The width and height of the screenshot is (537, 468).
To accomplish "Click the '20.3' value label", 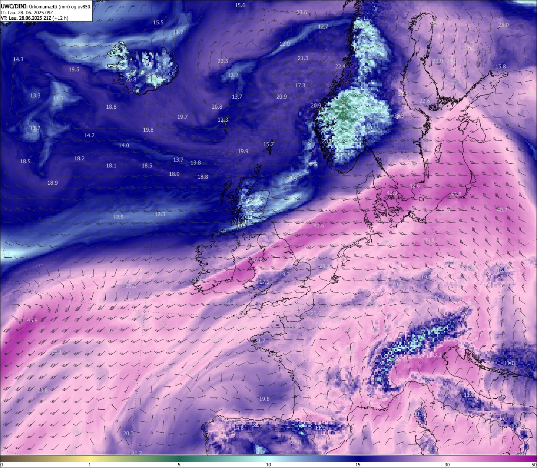I will tap(128, 433).
